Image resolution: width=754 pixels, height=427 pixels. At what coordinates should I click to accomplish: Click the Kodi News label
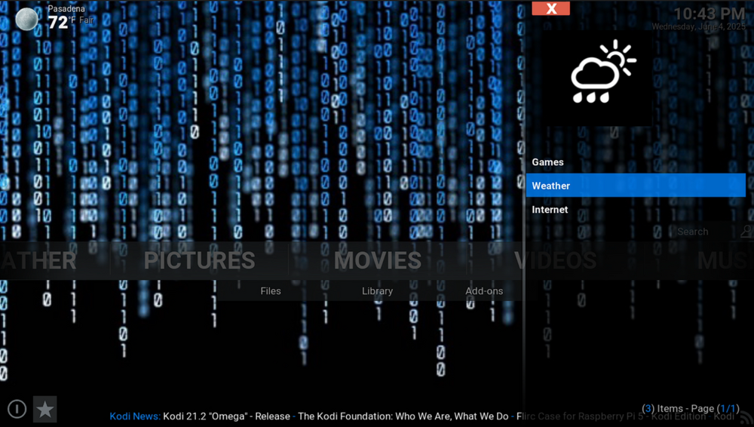[135, 416]
